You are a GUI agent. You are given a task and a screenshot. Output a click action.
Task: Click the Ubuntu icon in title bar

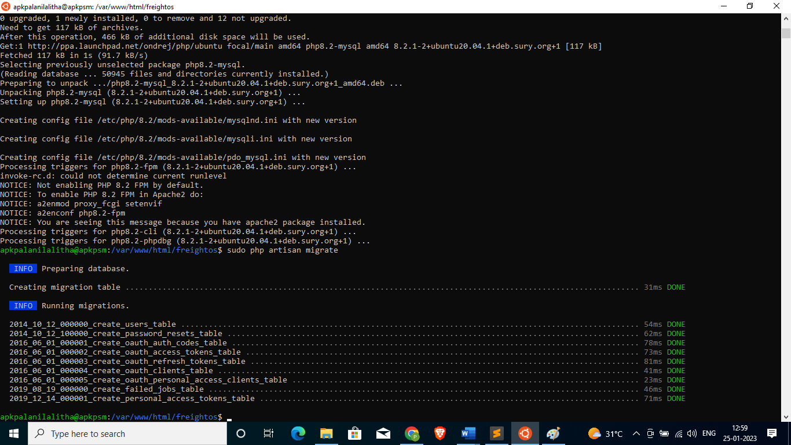click(x=6, y=6)
